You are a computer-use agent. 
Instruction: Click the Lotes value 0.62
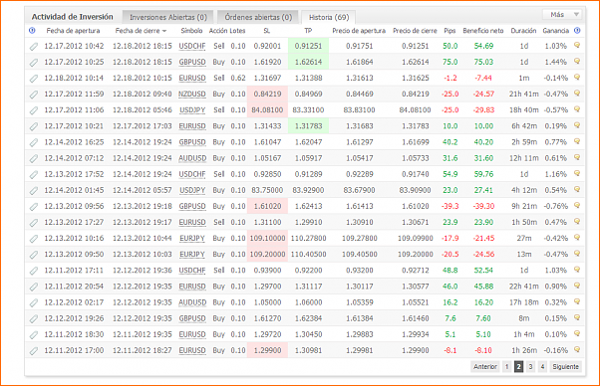238,78
